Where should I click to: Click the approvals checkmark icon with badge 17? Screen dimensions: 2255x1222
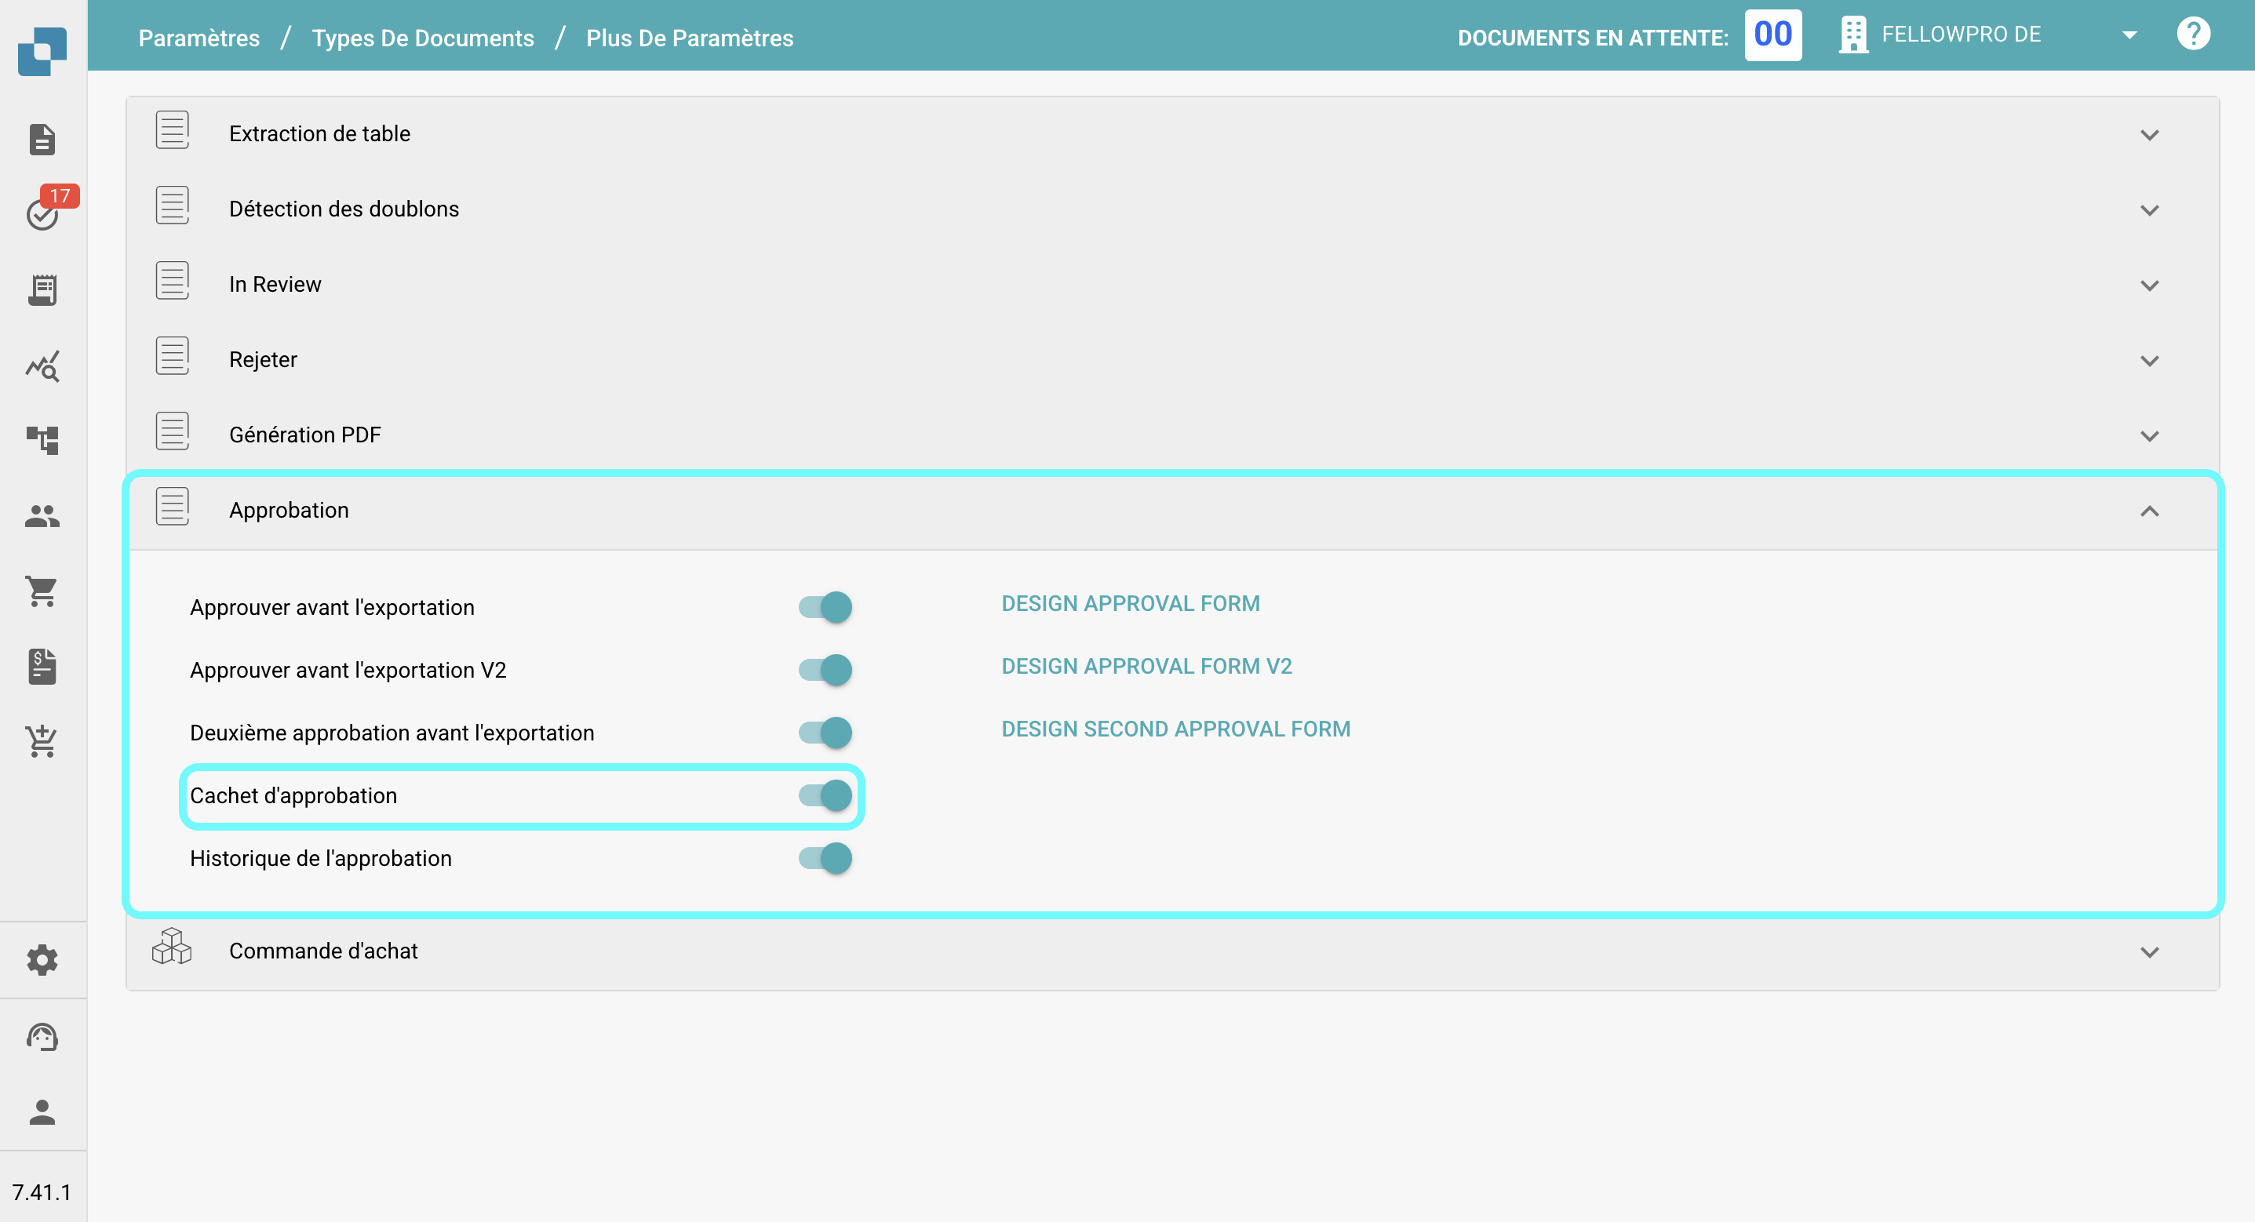pyautogui.click(x=42, y=213)
